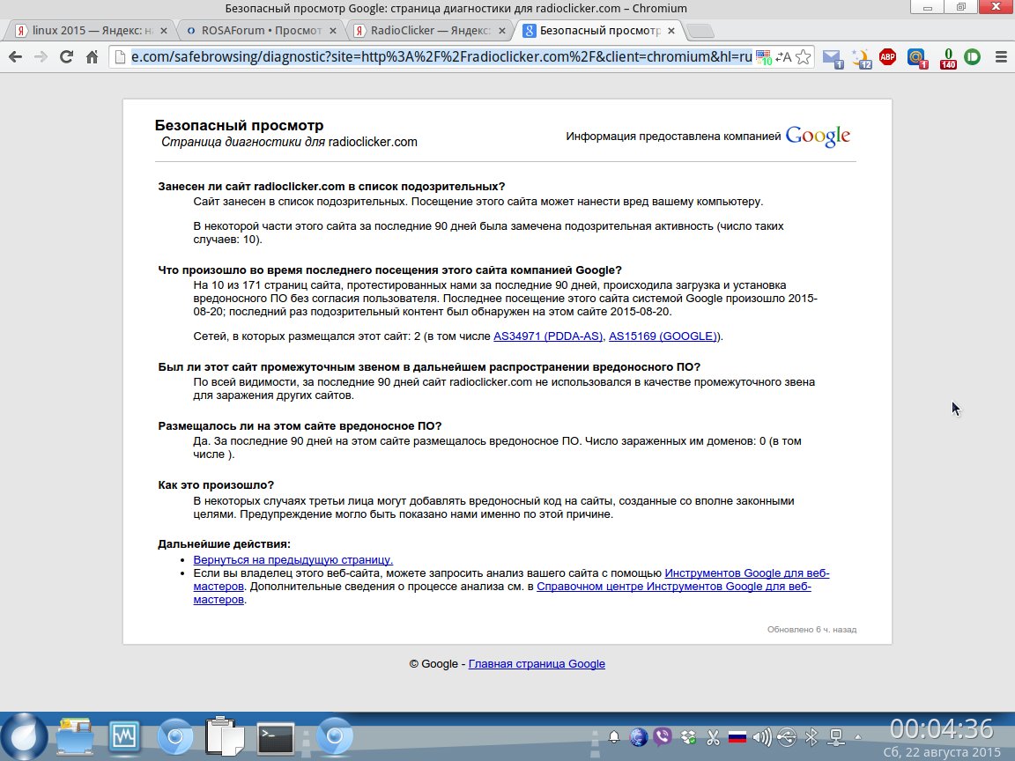Open the clipboard manager taskbar icon
Image resolution: width=1015 pixels, height=761 pixels.
[225, 736]
